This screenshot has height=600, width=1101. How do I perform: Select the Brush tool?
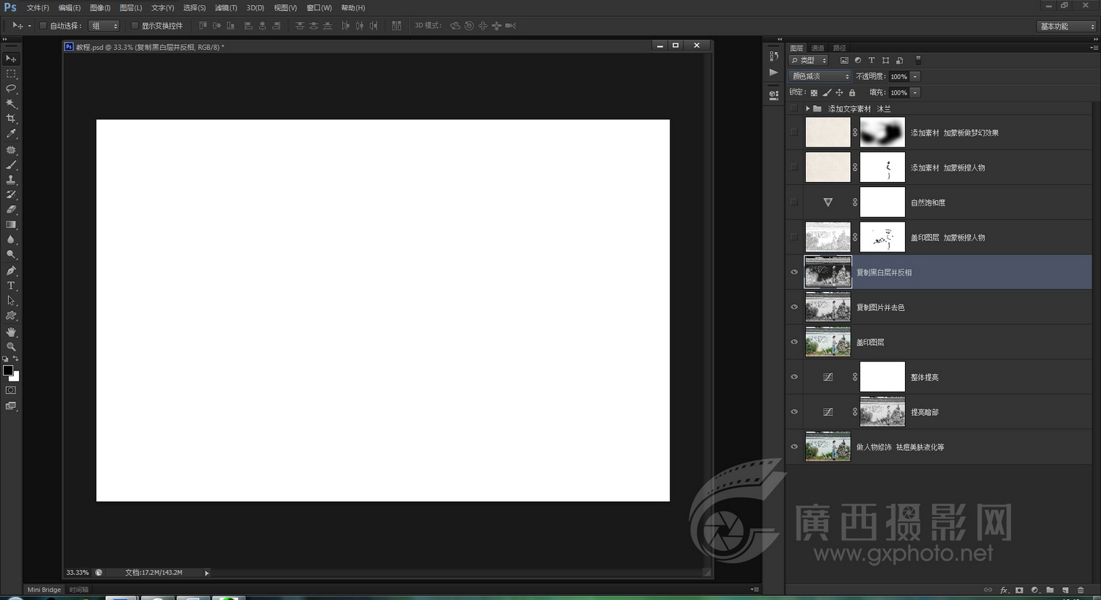pyautogui.click(x=11, y=165)
